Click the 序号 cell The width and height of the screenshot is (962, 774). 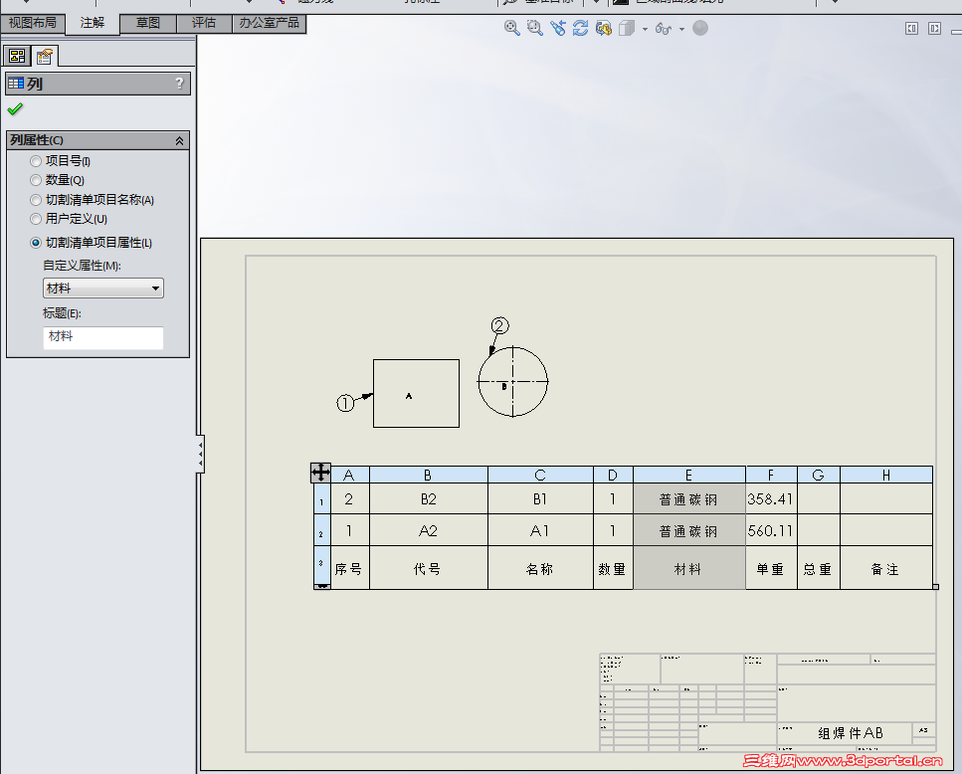[349, 568]
